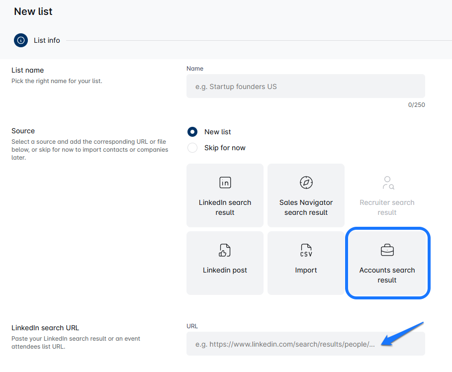Click the thumbs-up Linkedin post icon
The height and width of the screenshot is (372, 452).
225,250
